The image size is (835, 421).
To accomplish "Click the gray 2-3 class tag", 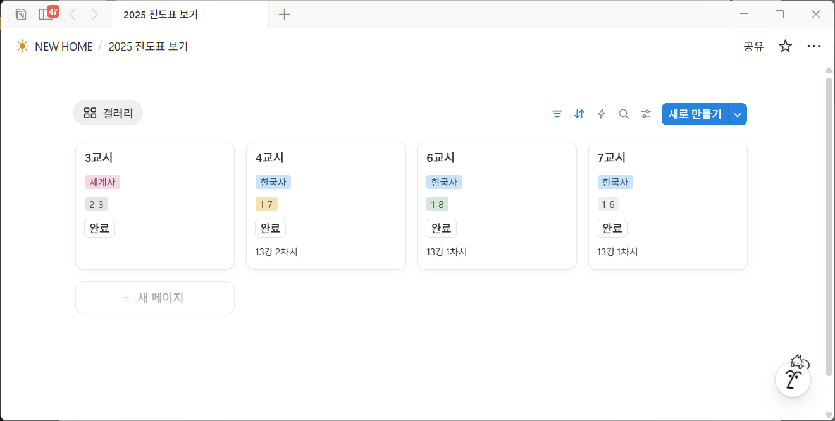I will pyautogui.click(x=96, y=205).
